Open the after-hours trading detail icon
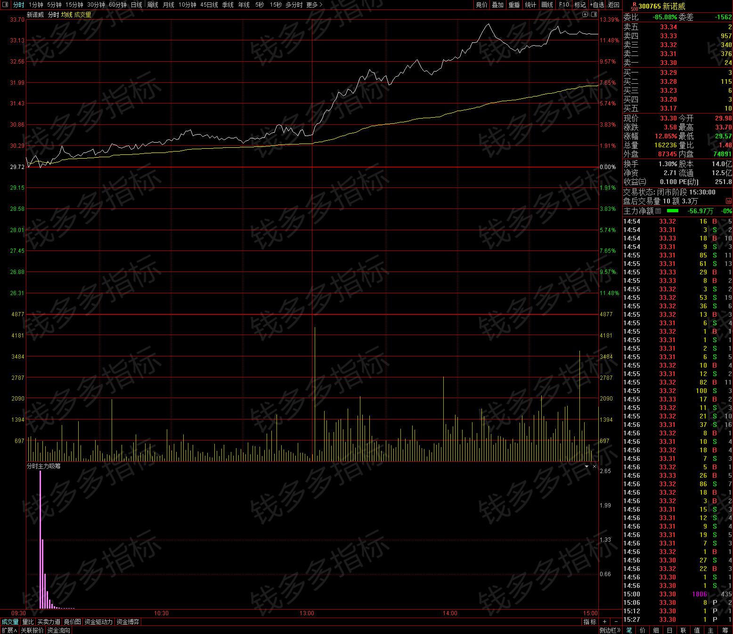 (729, 201)
